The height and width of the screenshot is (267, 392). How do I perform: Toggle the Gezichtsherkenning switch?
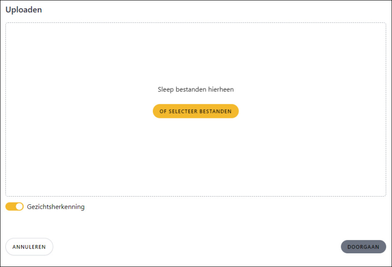(x=15, y=207)
